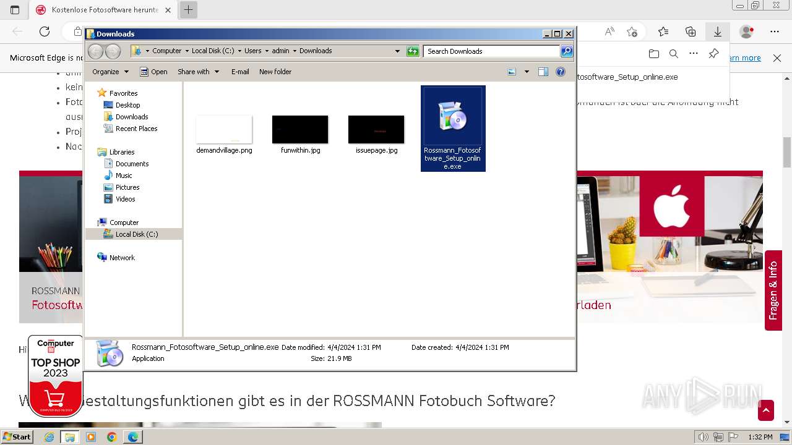This screenshot has height=445, width=792.
Task: Add page to favorites star-plus icon
Action: click(632, 32)
